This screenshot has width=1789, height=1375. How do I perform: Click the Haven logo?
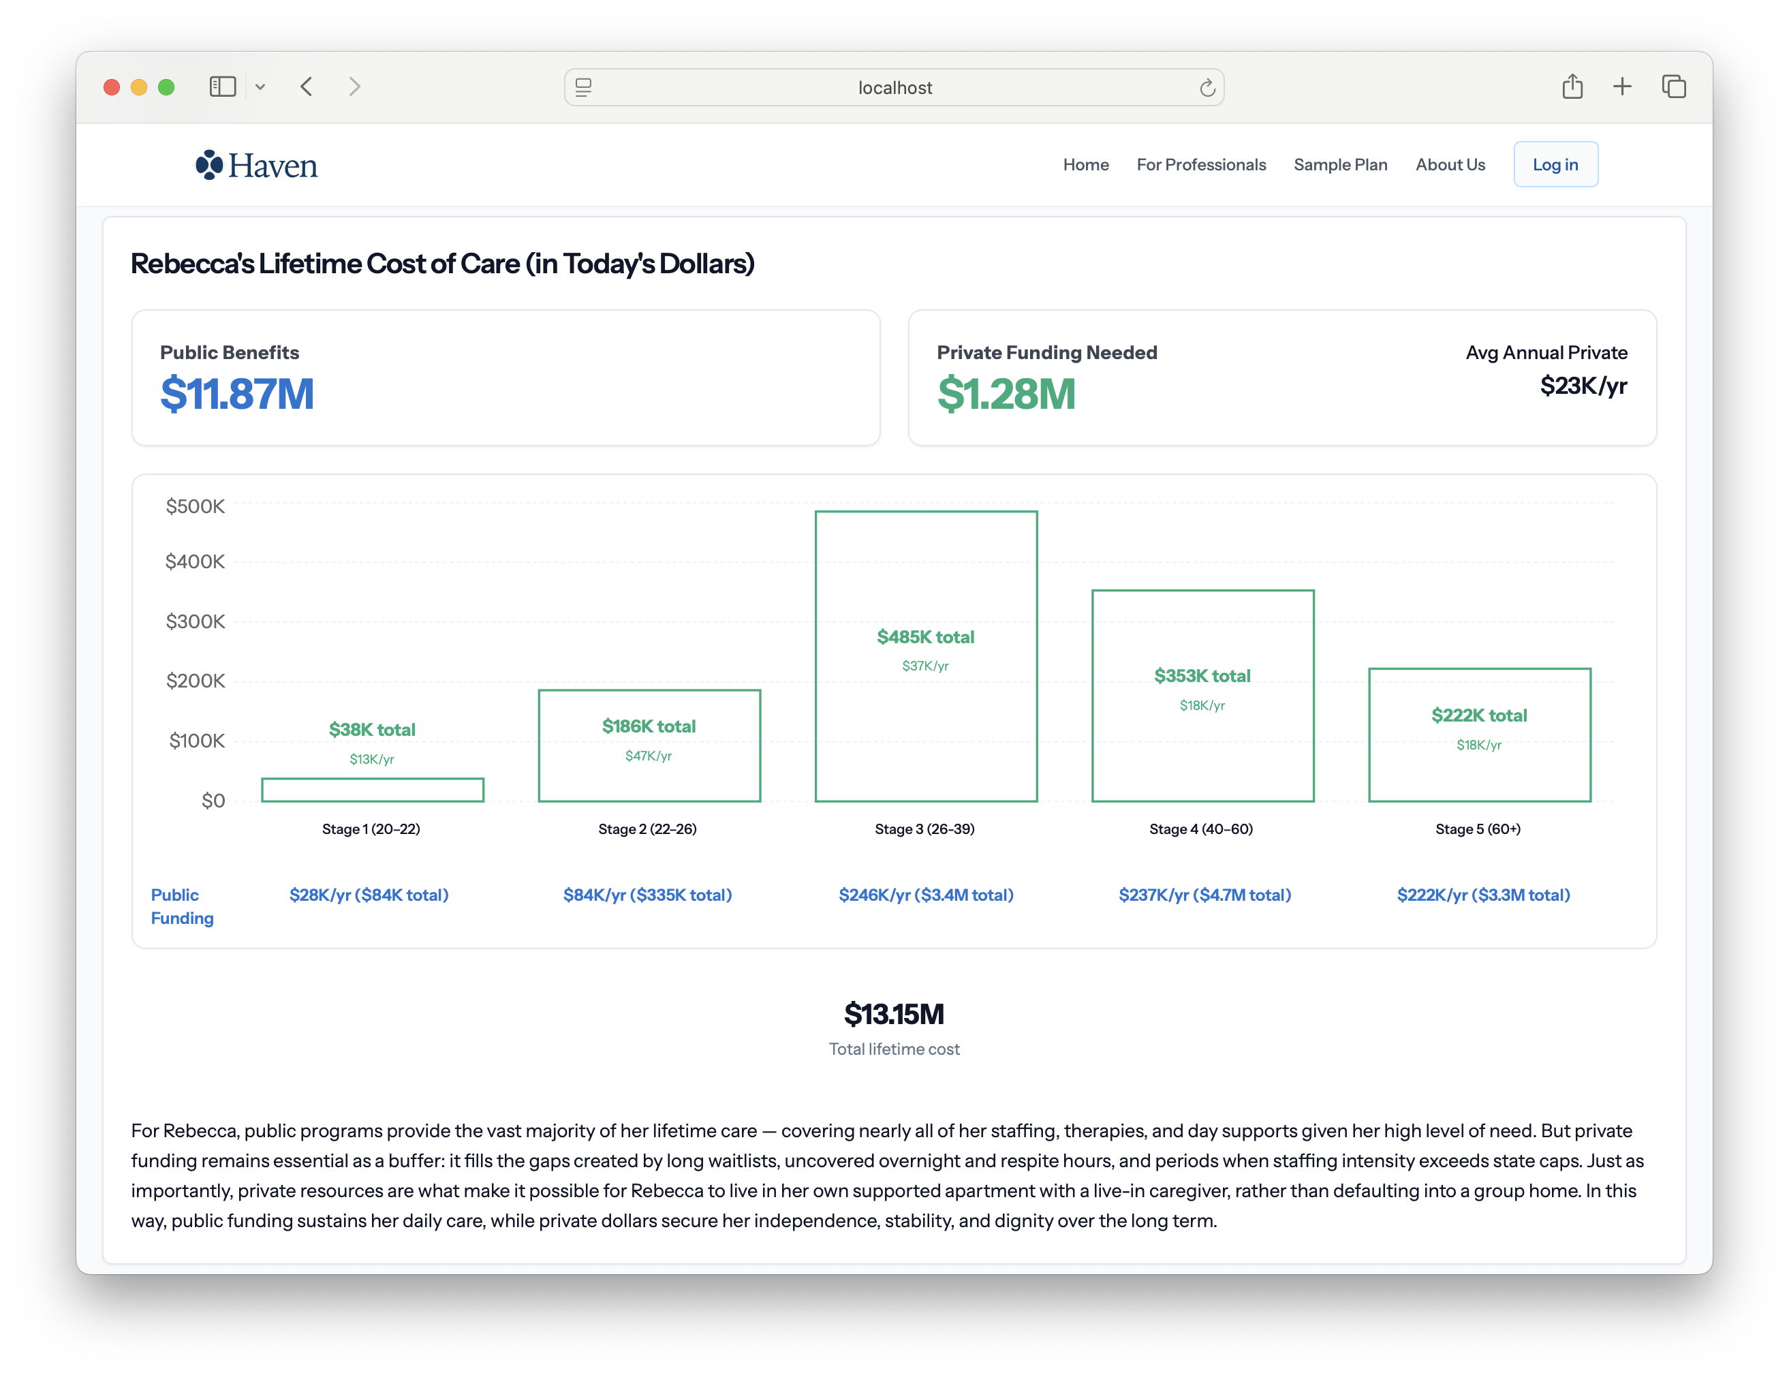coord(256,164)
